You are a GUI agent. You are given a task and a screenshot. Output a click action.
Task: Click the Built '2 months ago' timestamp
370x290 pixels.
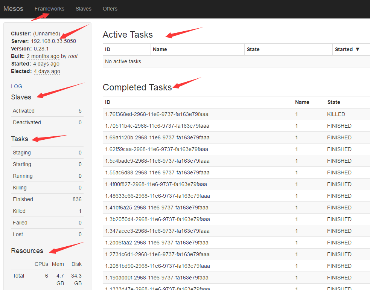tap(43, 56)
